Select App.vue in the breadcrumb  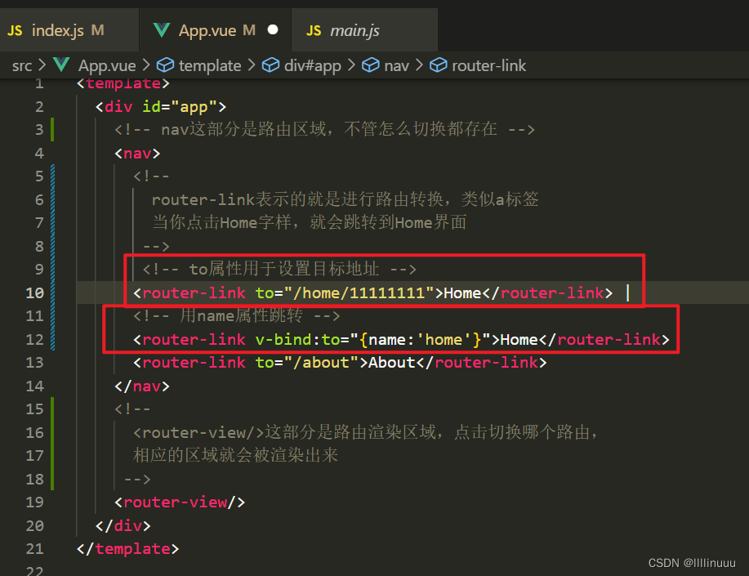tap(107, 65)
